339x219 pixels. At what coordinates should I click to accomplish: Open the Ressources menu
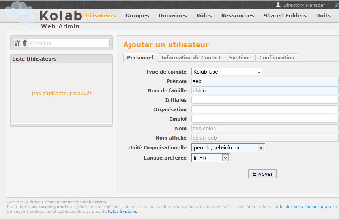[x=238, y=15]
